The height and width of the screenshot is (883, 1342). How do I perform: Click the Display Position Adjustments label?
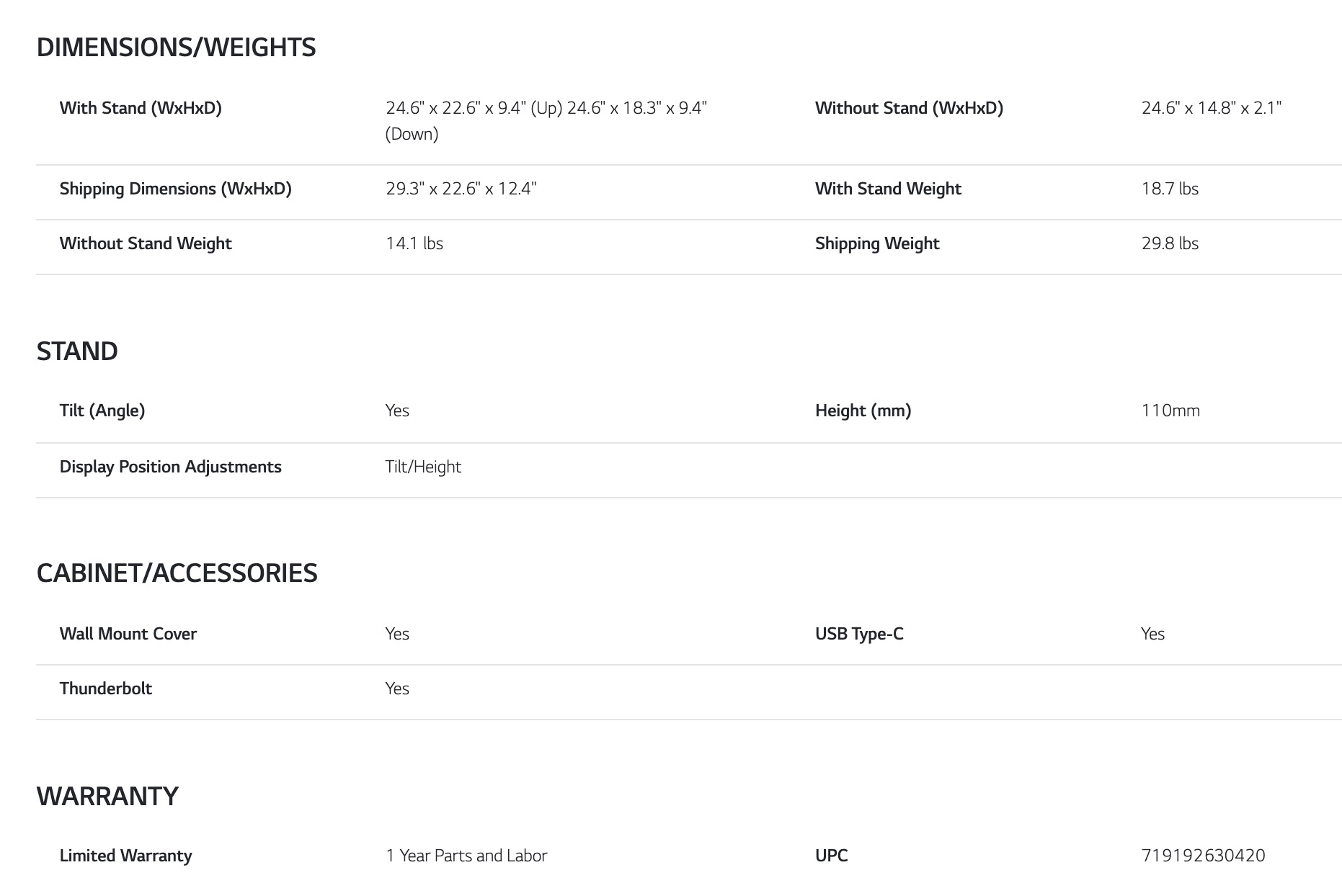pyautogui.click(x=170, y=467)
